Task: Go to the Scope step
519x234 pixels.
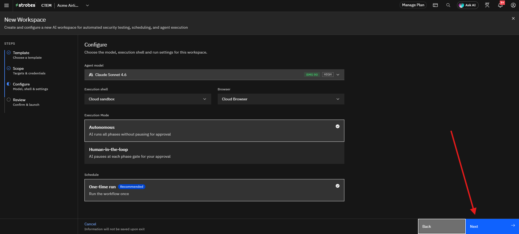Action: [x=29, y=71]
